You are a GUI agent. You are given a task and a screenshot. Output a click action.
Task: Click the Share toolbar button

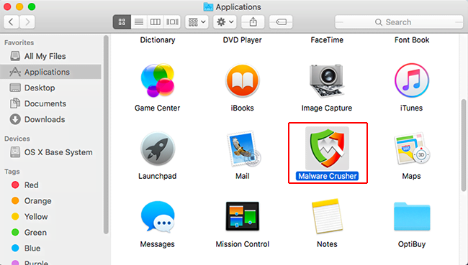(253, 22)
